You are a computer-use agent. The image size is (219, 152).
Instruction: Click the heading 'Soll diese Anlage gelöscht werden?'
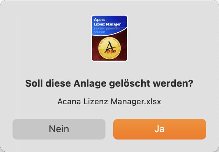109,84
